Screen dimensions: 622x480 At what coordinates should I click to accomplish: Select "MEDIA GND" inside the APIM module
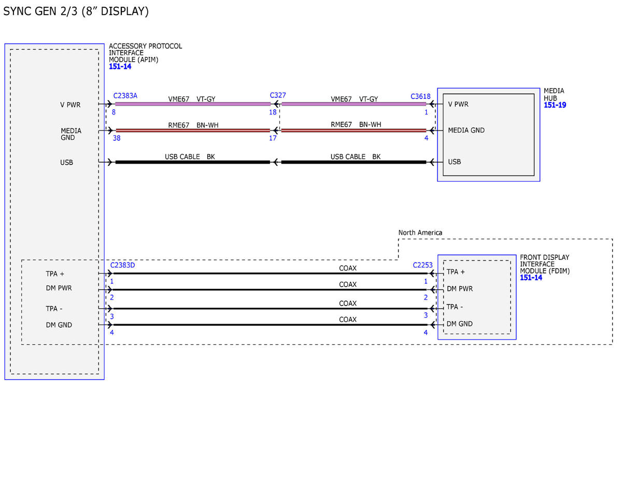click(x=71, y=134)
